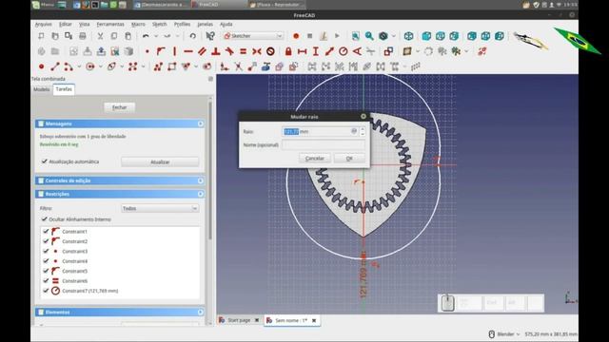609x342 pixels.
Task: Click the Refresh (recompute) icon
Action: point(192,36)
